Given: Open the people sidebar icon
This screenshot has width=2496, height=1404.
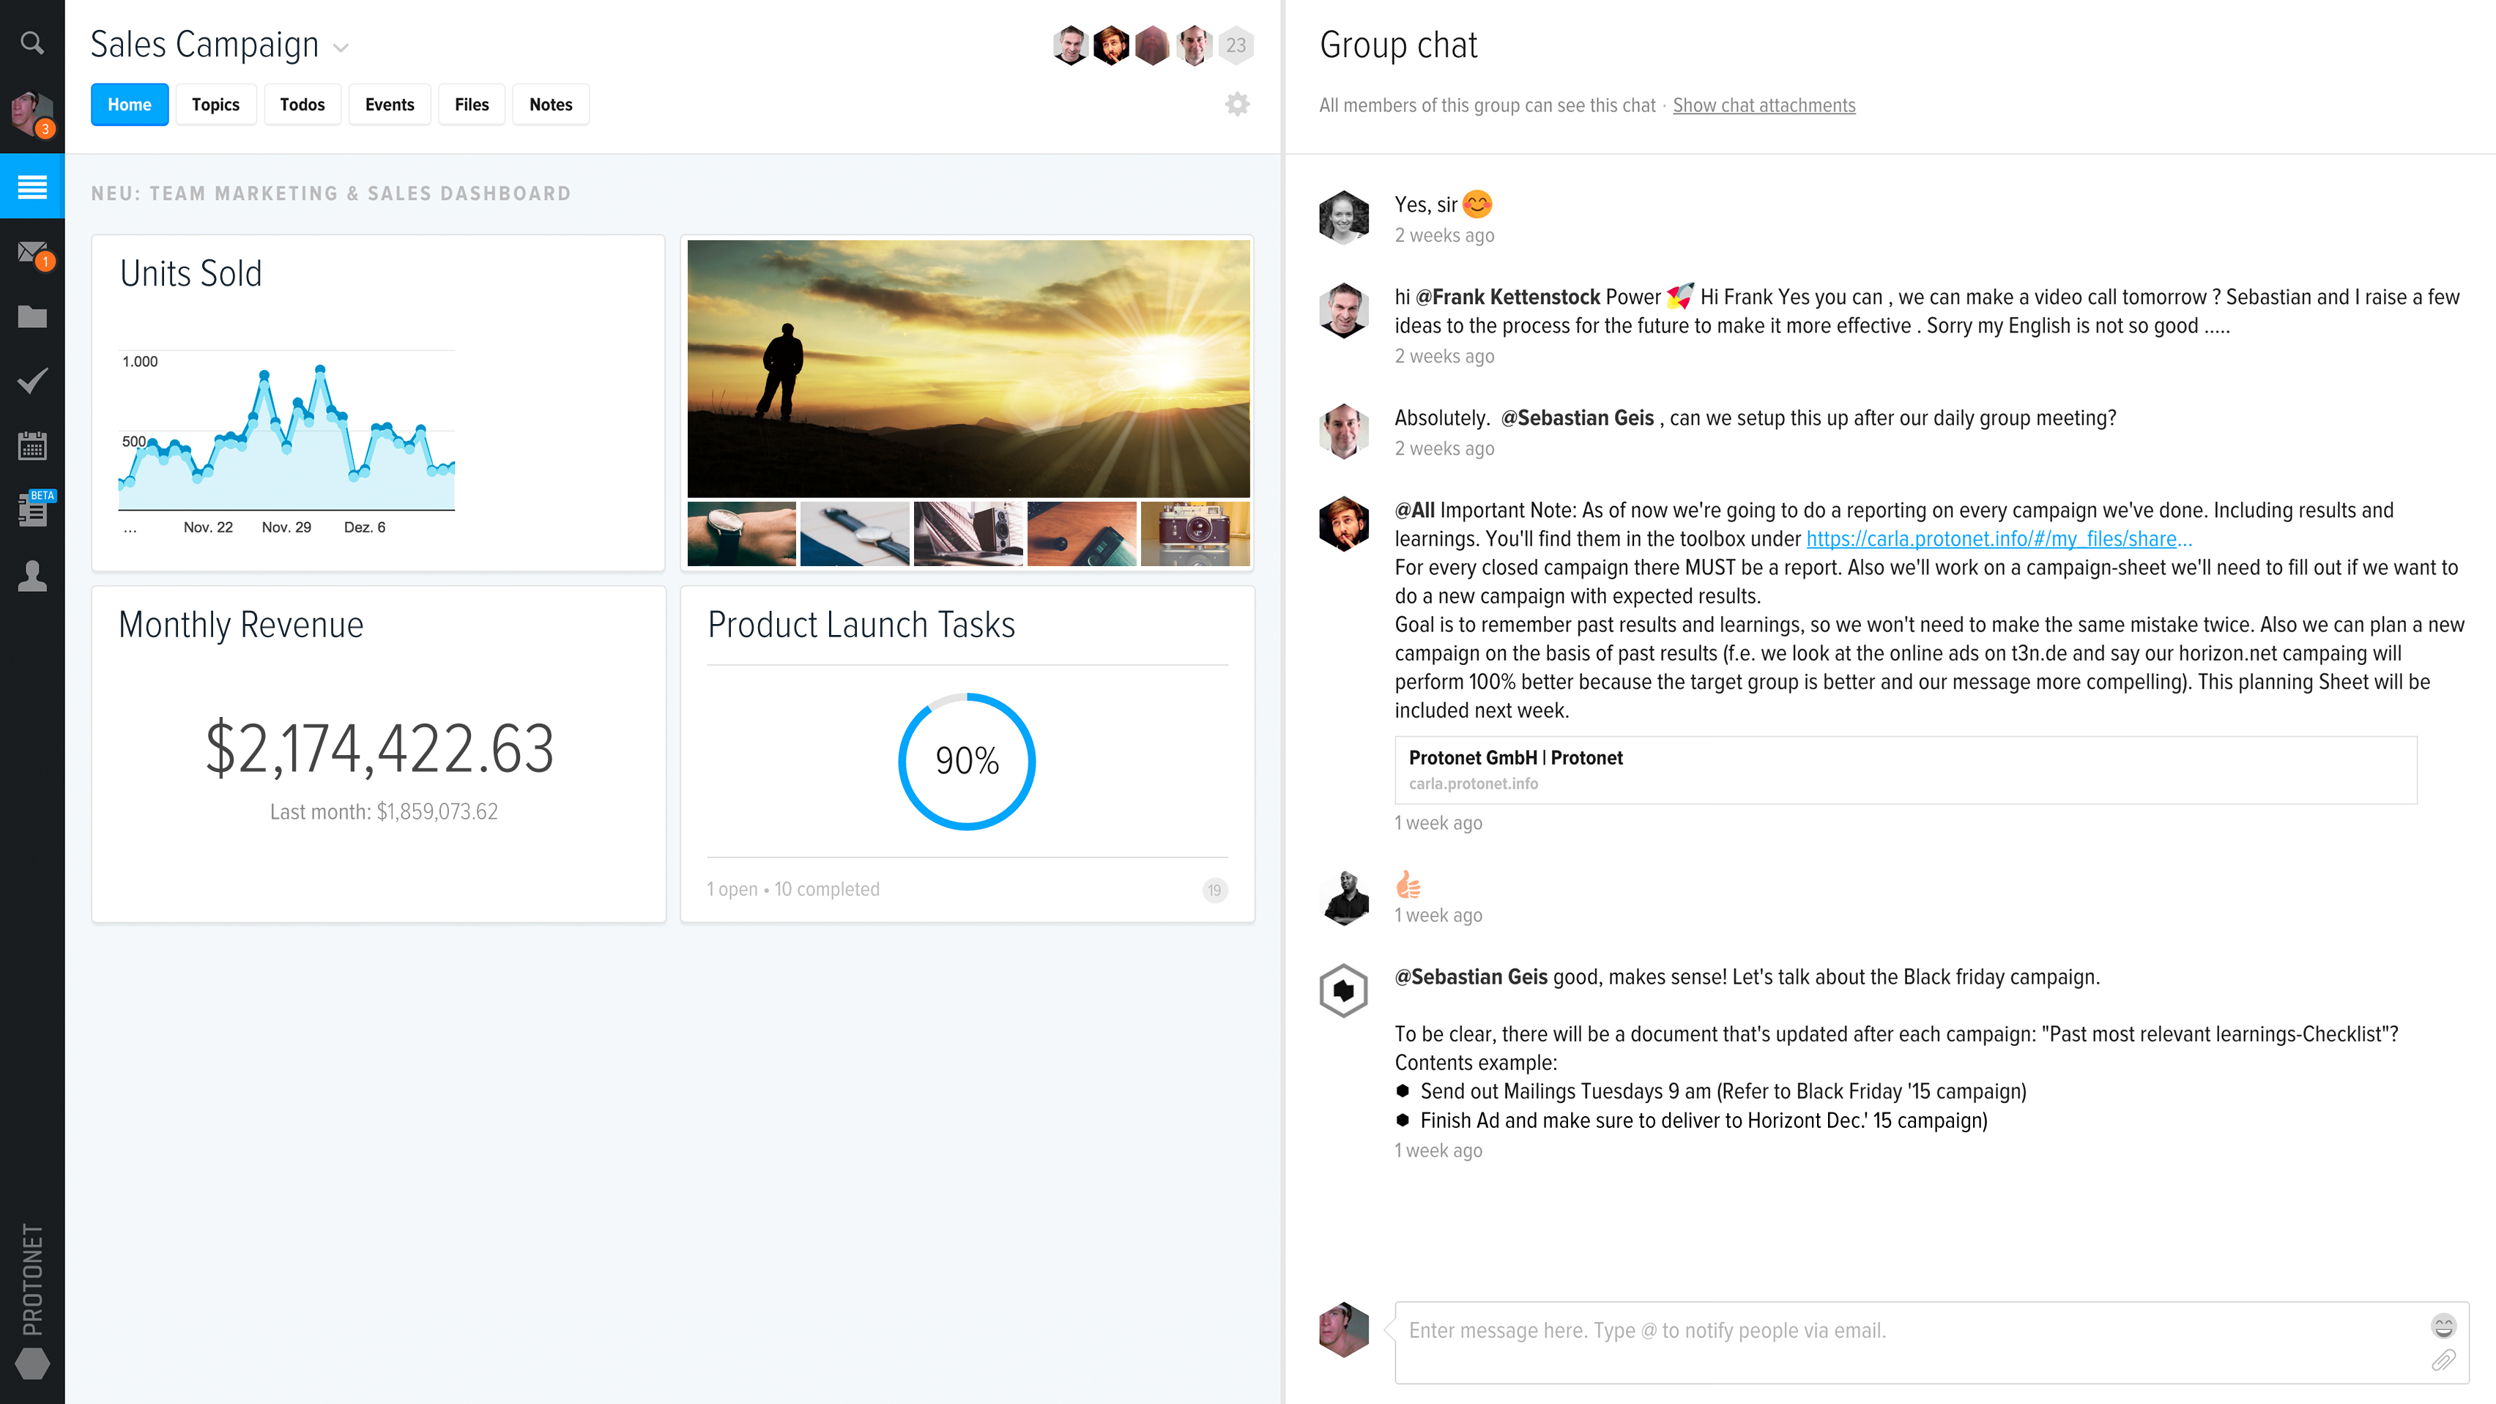Looking at the screenshot, I should point(32,576).
